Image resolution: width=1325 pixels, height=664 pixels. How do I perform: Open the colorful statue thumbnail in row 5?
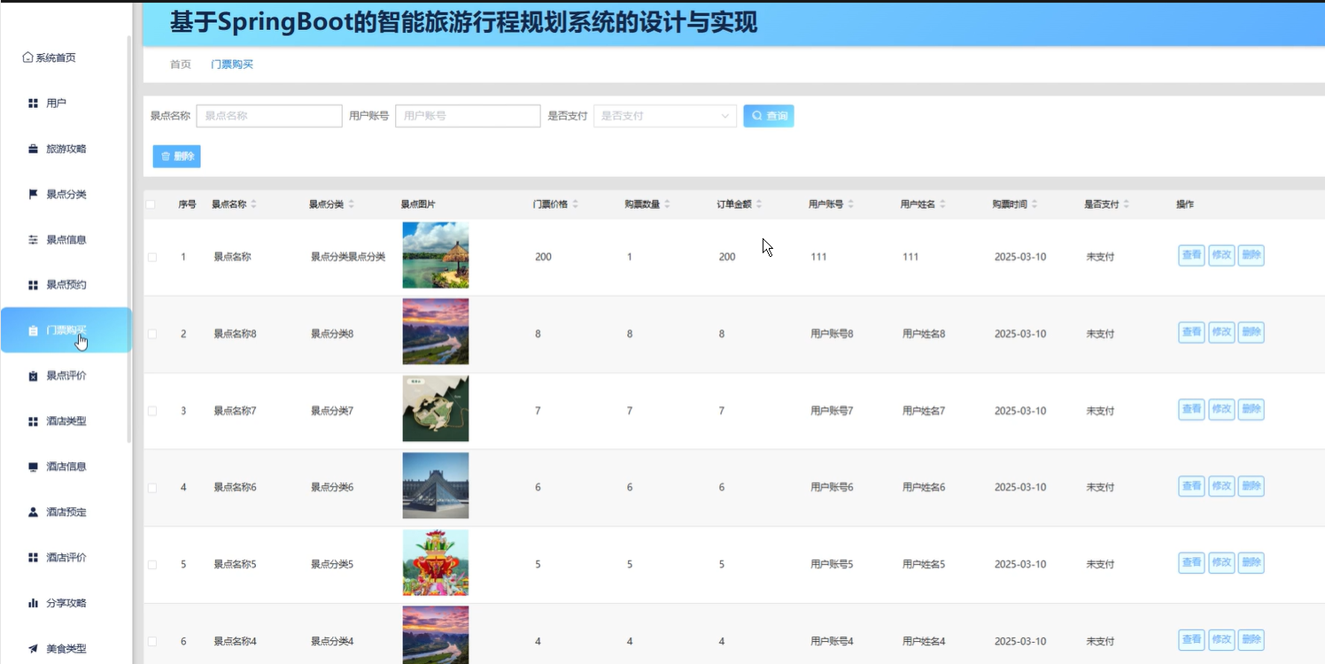point(436,563)
